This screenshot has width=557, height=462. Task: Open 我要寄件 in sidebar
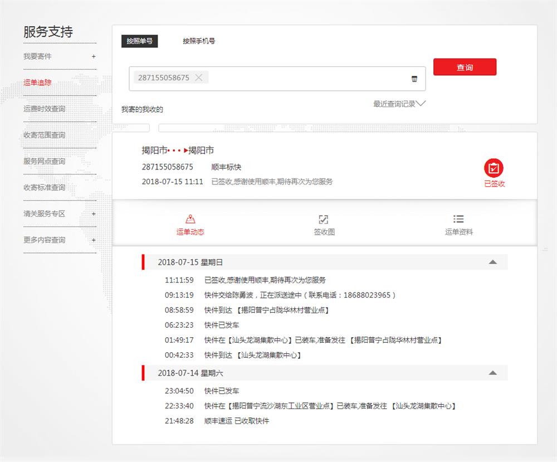37,56
